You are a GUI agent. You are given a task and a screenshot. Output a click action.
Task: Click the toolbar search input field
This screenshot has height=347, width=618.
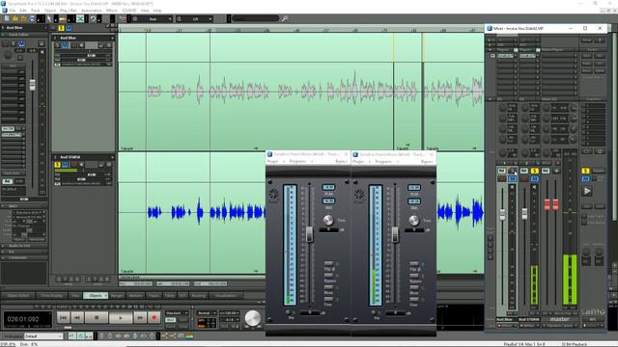pos(255,18)
